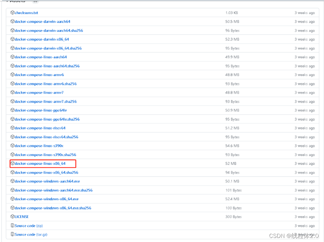Screen dimensions: 324x242
Task: Click file-zip icon beside Source code (tar.gz)
Action: (12, 235)
